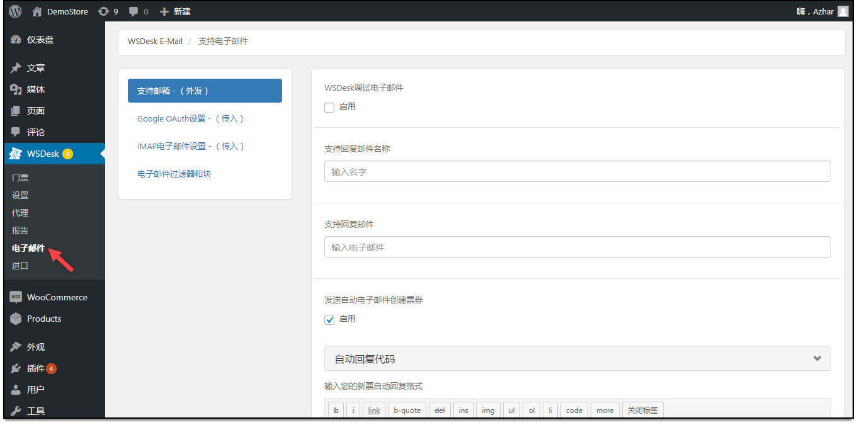Click the italic i editor button
The image size is (857, 425).
[x=353, y=411]
